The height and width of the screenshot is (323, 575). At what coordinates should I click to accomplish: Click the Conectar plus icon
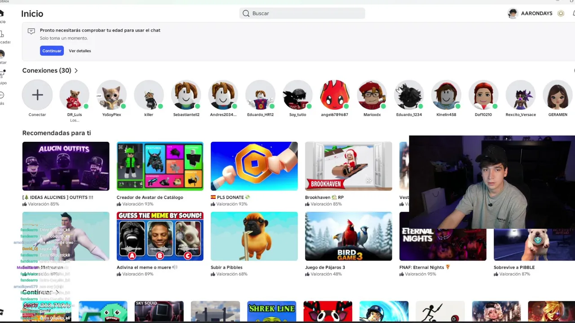tap(37, 95)
